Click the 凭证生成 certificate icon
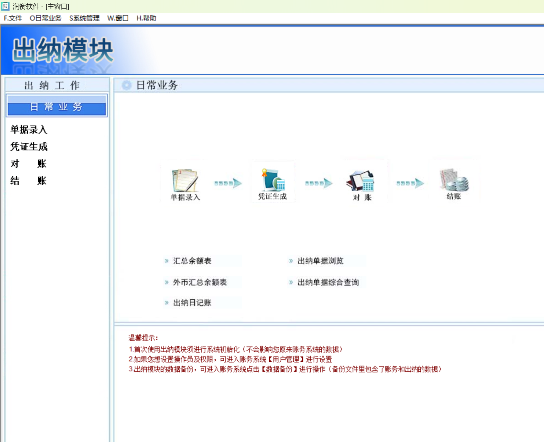This screenshot has height=442, width=544. point(273,179)
